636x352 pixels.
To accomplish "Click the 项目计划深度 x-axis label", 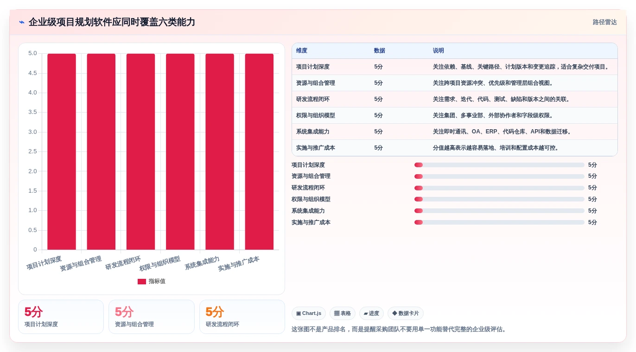I will (44, 263).
